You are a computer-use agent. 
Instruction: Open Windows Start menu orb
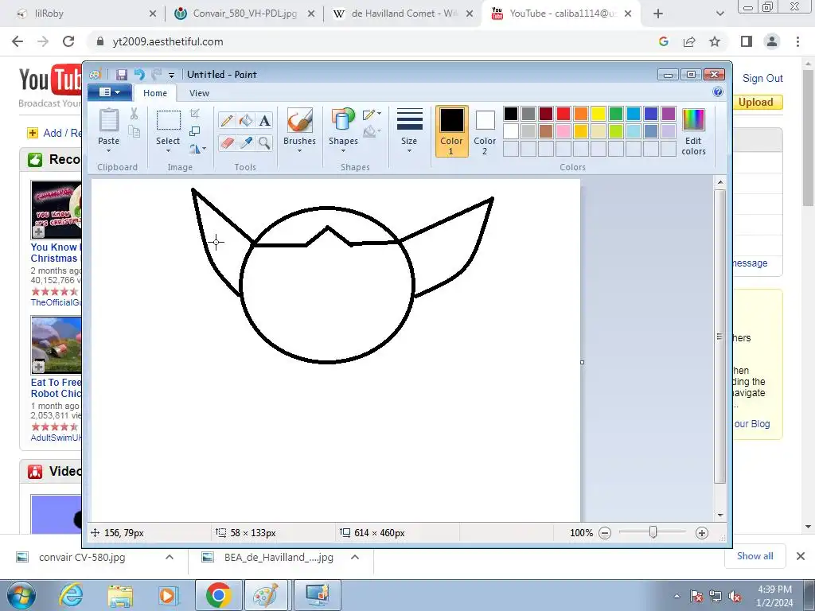[21, 595]
